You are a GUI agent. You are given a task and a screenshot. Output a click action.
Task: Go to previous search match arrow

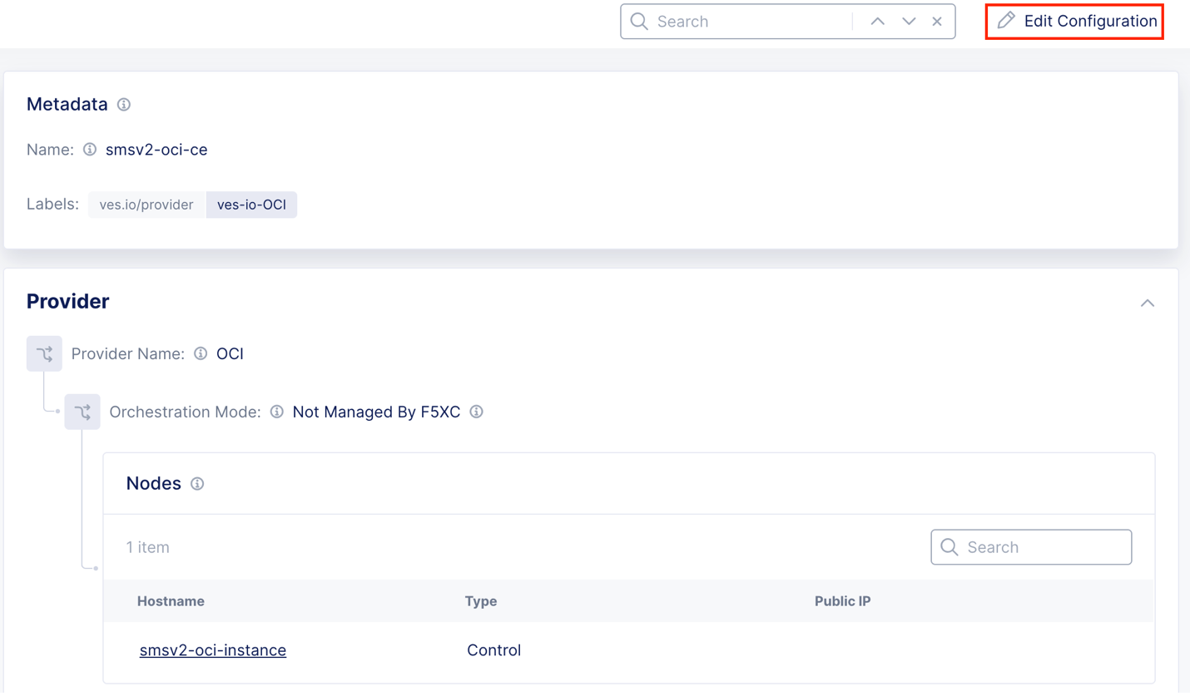pyautogui.click(x=877, y=22)
